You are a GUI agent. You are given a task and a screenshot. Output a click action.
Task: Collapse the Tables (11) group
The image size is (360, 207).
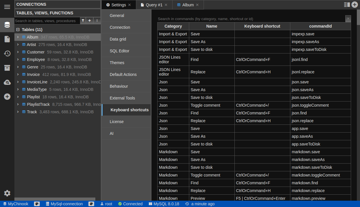(x=18, y=30)
